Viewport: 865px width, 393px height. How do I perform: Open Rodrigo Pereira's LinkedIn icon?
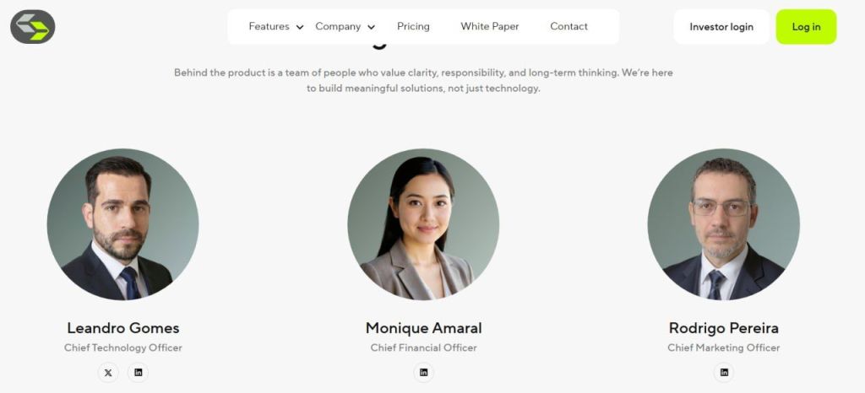(x=724, y=373)
